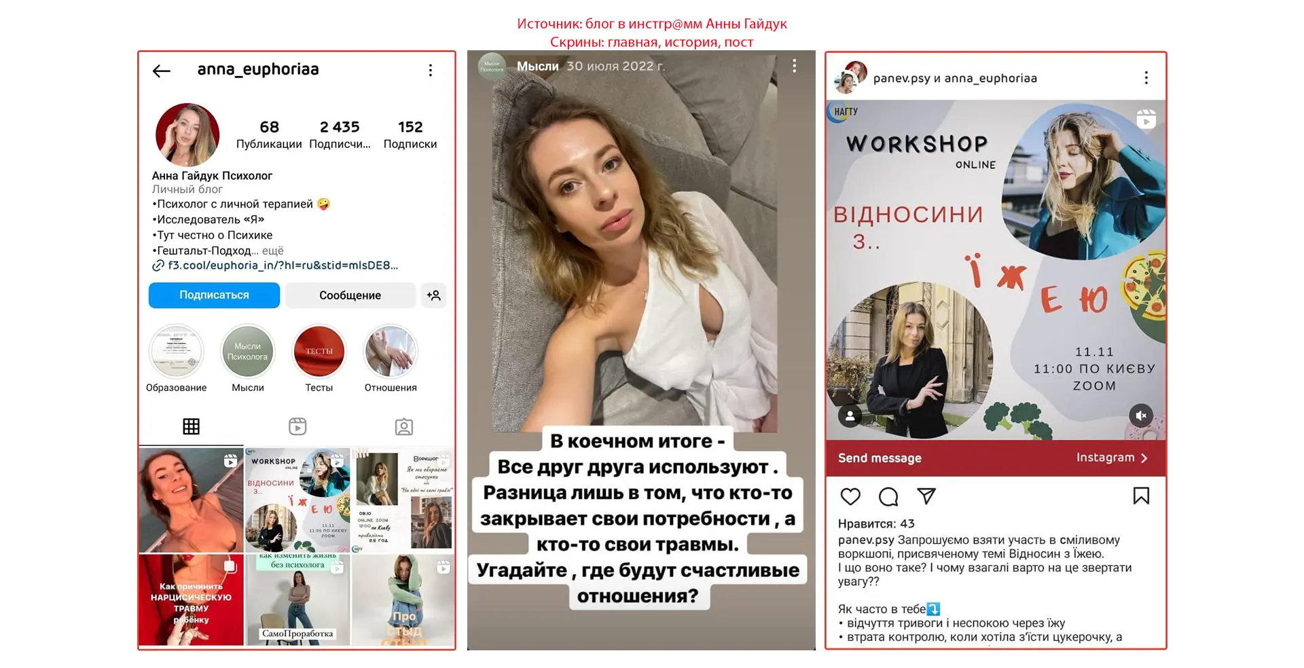Open the post three-dot options menu
This screenshot has width=1304, height=668.
tap(1146, 78)
